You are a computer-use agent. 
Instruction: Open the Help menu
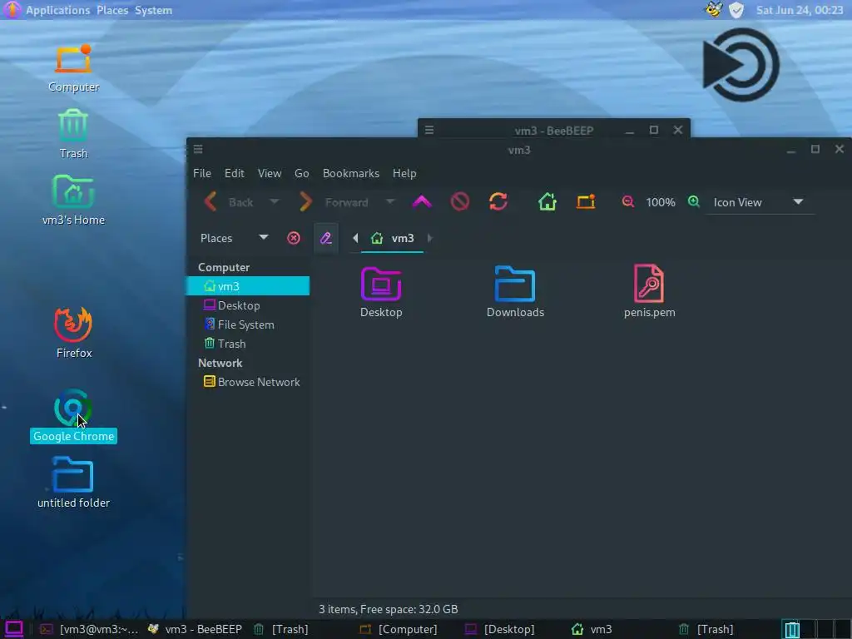pyautogui.click(x=404, y=173)
